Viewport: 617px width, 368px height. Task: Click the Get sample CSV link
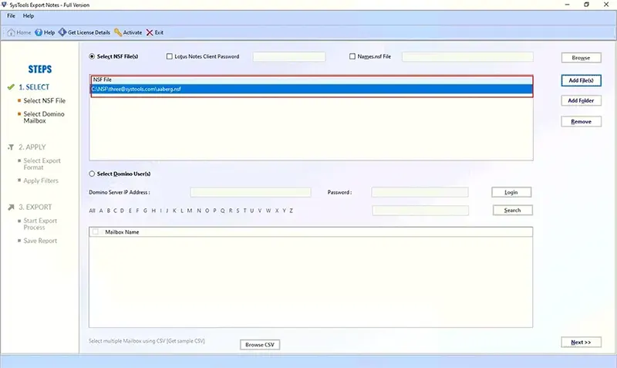pos(186,341)
